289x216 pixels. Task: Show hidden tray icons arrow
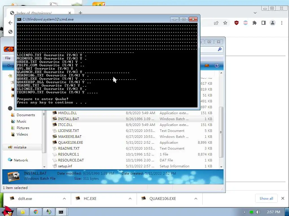click(245, 212)
